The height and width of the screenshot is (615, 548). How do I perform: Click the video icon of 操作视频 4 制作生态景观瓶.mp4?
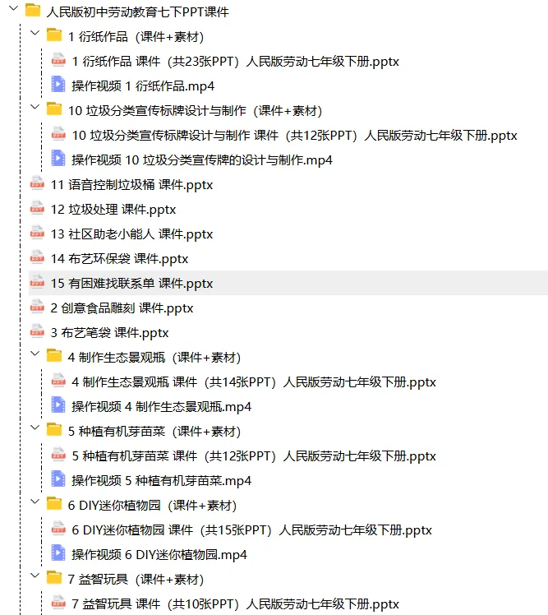point(58,405)
